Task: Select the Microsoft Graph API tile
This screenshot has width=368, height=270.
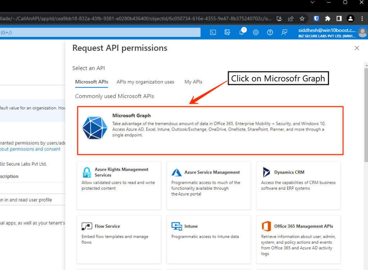Action: (x=210, y=131)
